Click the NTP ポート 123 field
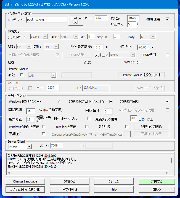 pyautogui.click(x=101, y=18)
